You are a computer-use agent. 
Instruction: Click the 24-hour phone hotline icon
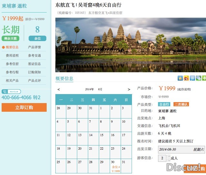pyautogui.click(x=11, y=92)
